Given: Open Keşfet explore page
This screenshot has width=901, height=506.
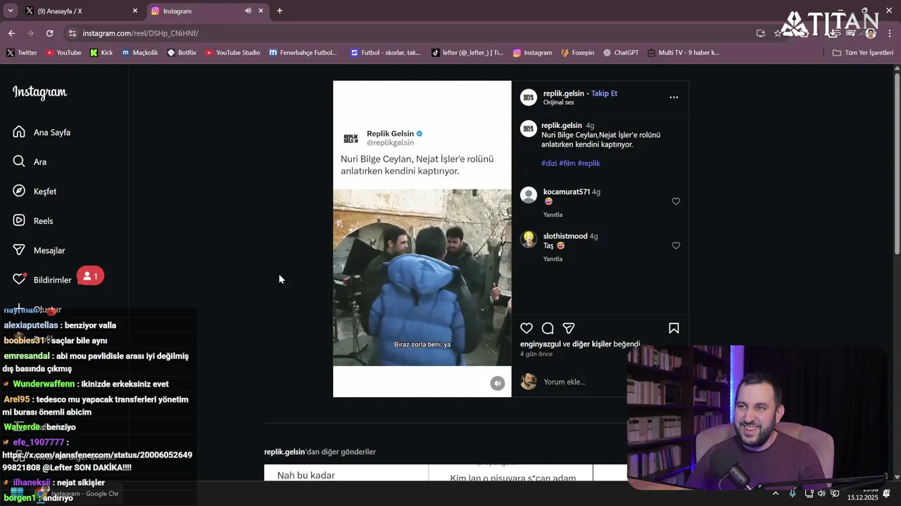Looking at the screenshot, I should 35,191.
